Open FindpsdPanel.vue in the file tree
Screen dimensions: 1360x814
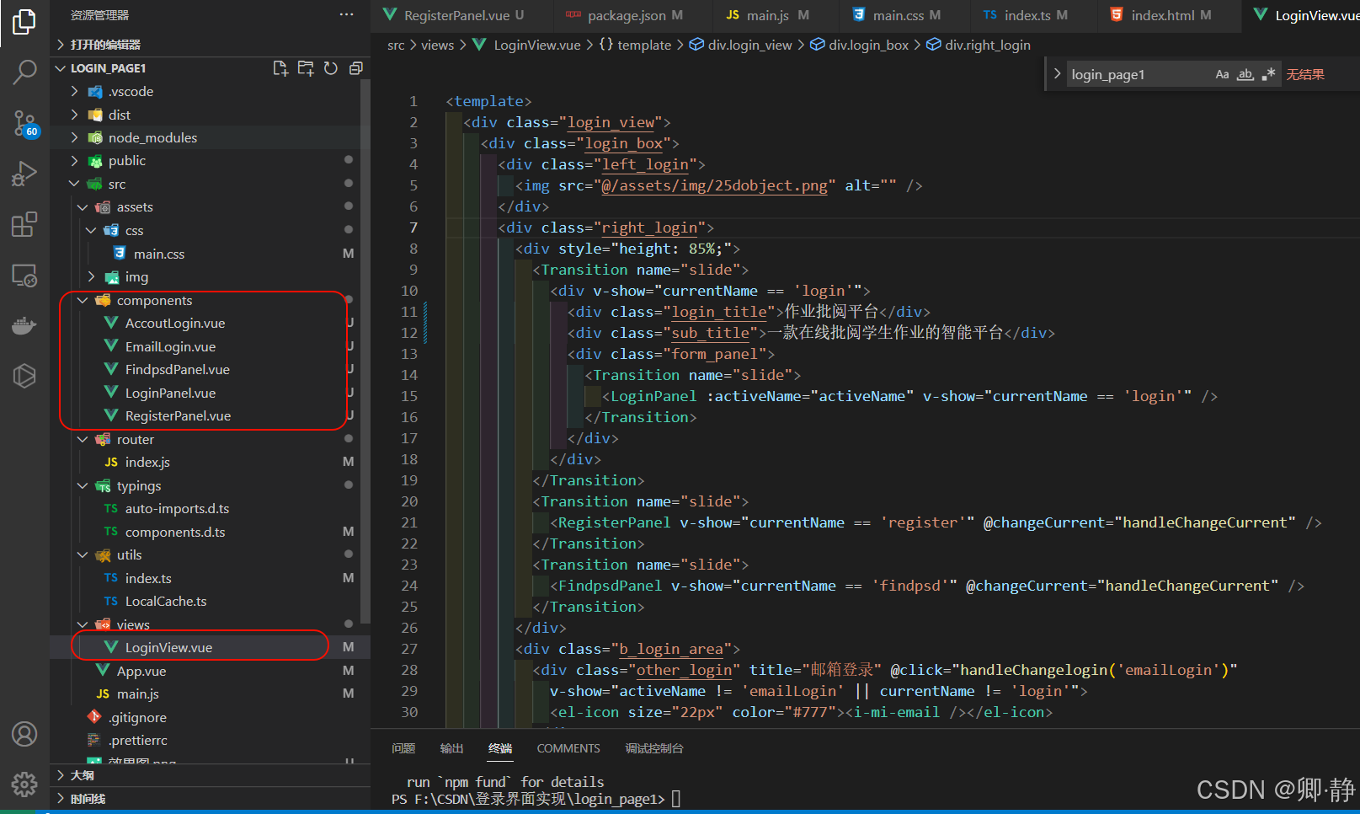tap(178, 369)
